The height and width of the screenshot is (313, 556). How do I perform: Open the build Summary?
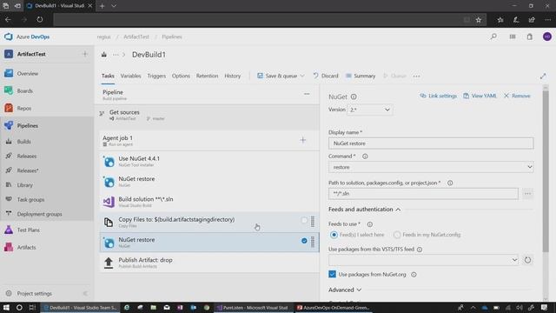click(x=361, y=76)
